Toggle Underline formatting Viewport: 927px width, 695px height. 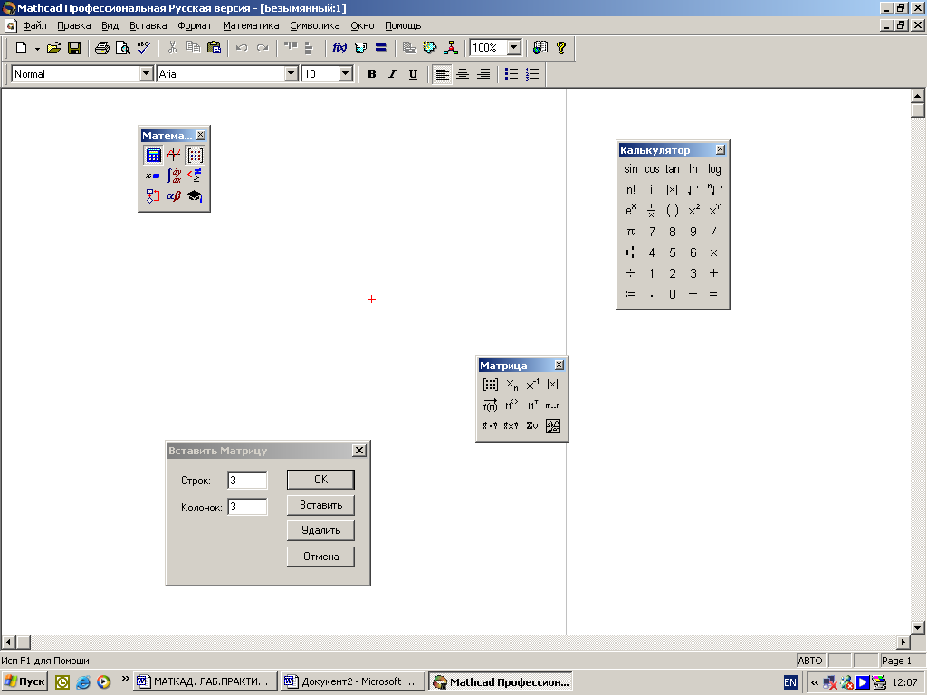413,74
